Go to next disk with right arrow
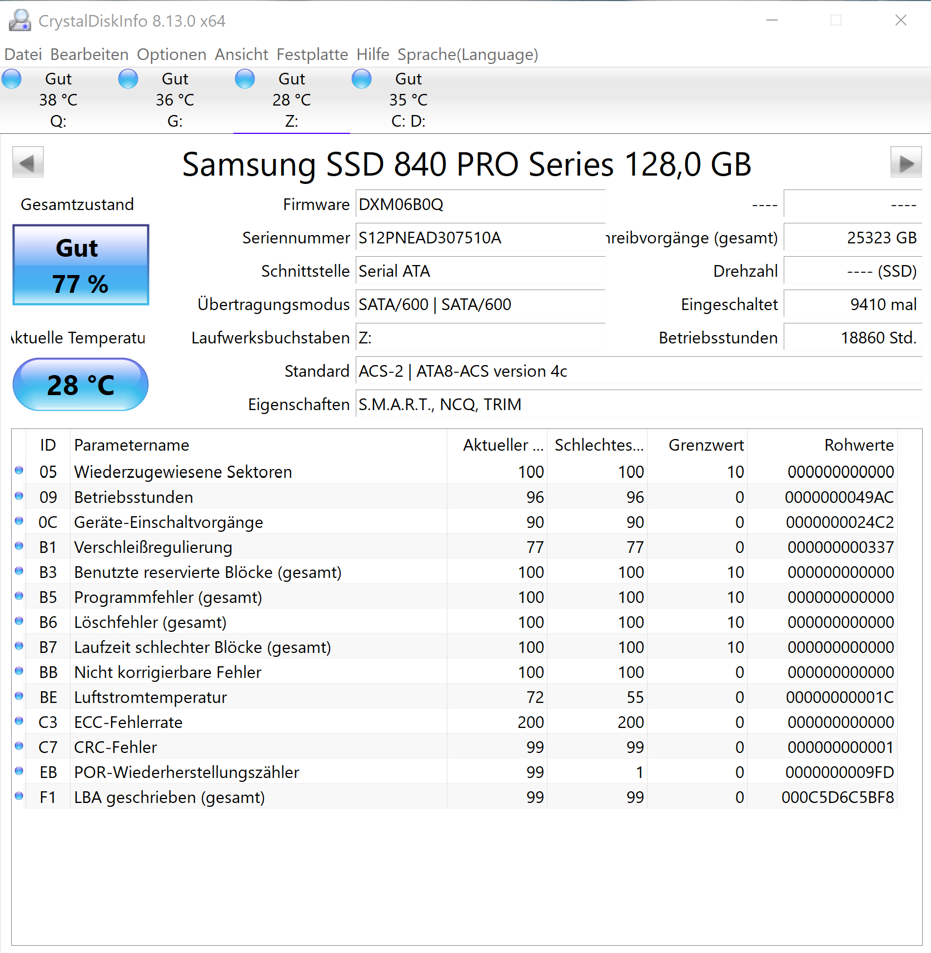This screenshot has height=953, width=931. click(906, 162)
